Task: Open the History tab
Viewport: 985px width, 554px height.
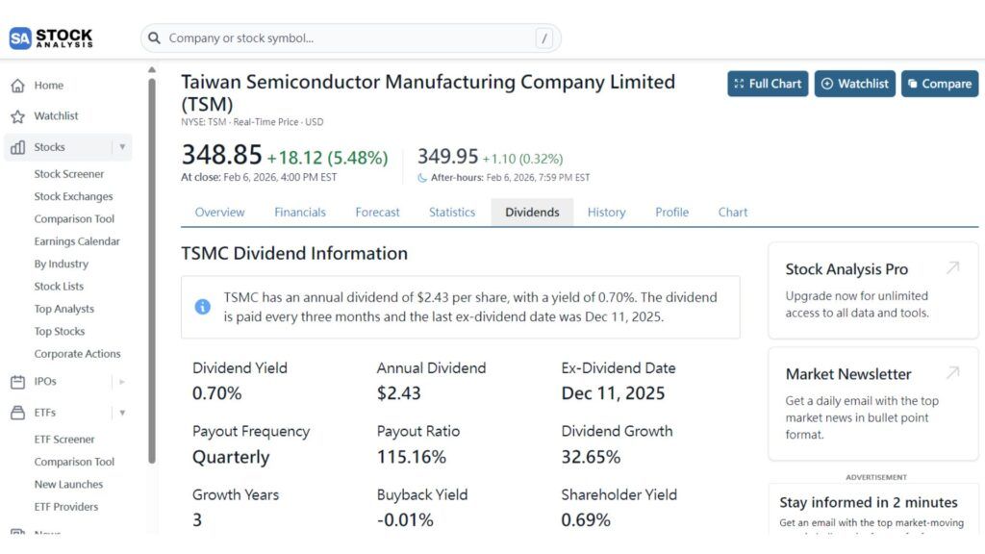Action: pos(606,212)
